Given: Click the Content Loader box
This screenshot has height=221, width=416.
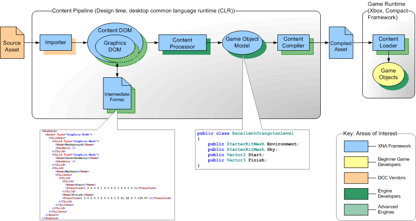Looking at the screenshot, I should (x=388, y=42).
